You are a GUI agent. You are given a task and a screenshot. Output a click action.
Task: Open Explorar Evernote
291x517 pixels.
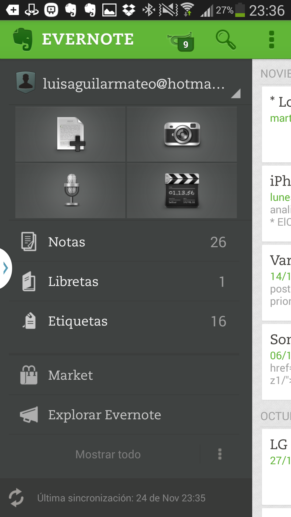(124, 415)
